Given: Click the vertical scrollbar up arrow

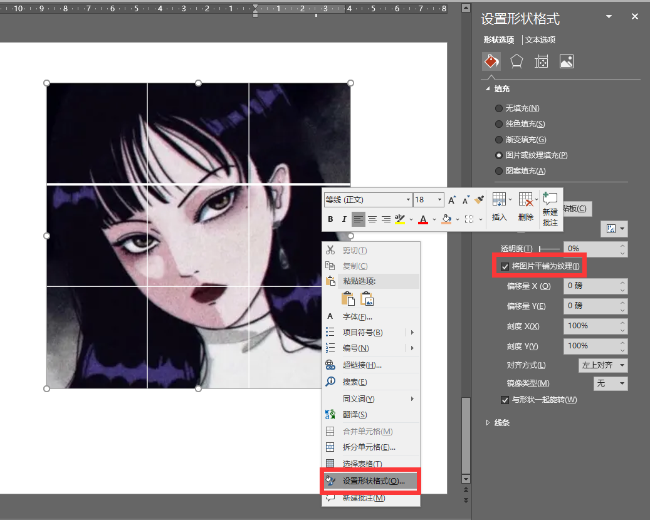Looking at the screenshot, I should (x=466, y=8).
